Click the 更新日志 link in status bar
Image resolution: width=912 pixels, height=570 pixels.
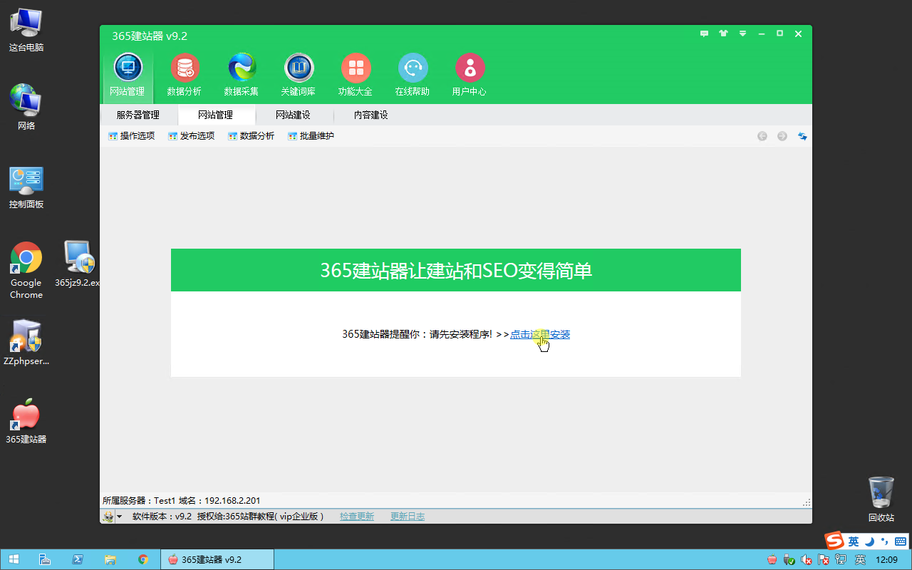pos(408,517)
